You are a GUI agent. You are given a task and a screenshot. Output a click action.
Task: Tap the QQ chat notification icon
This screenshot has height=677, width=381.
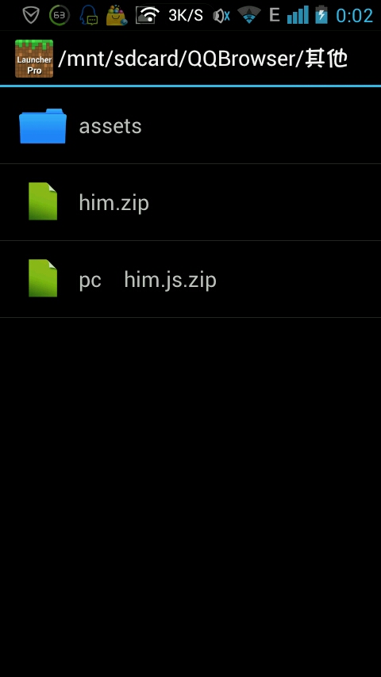(89, 16)
